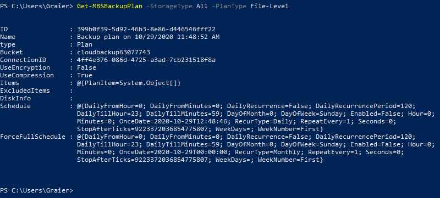The height and width of the screenshot is (198, 440).
Task: Click the Schedule property label
Action: [x=15, y=106]
